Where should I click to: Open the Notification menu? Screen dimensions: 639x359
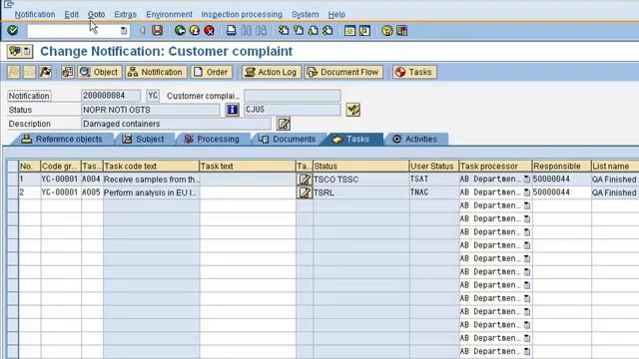[x=35, y=14]
